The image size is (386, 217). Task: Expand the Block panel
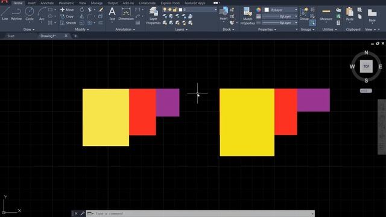pyautogui.click(x=228, y=30)
